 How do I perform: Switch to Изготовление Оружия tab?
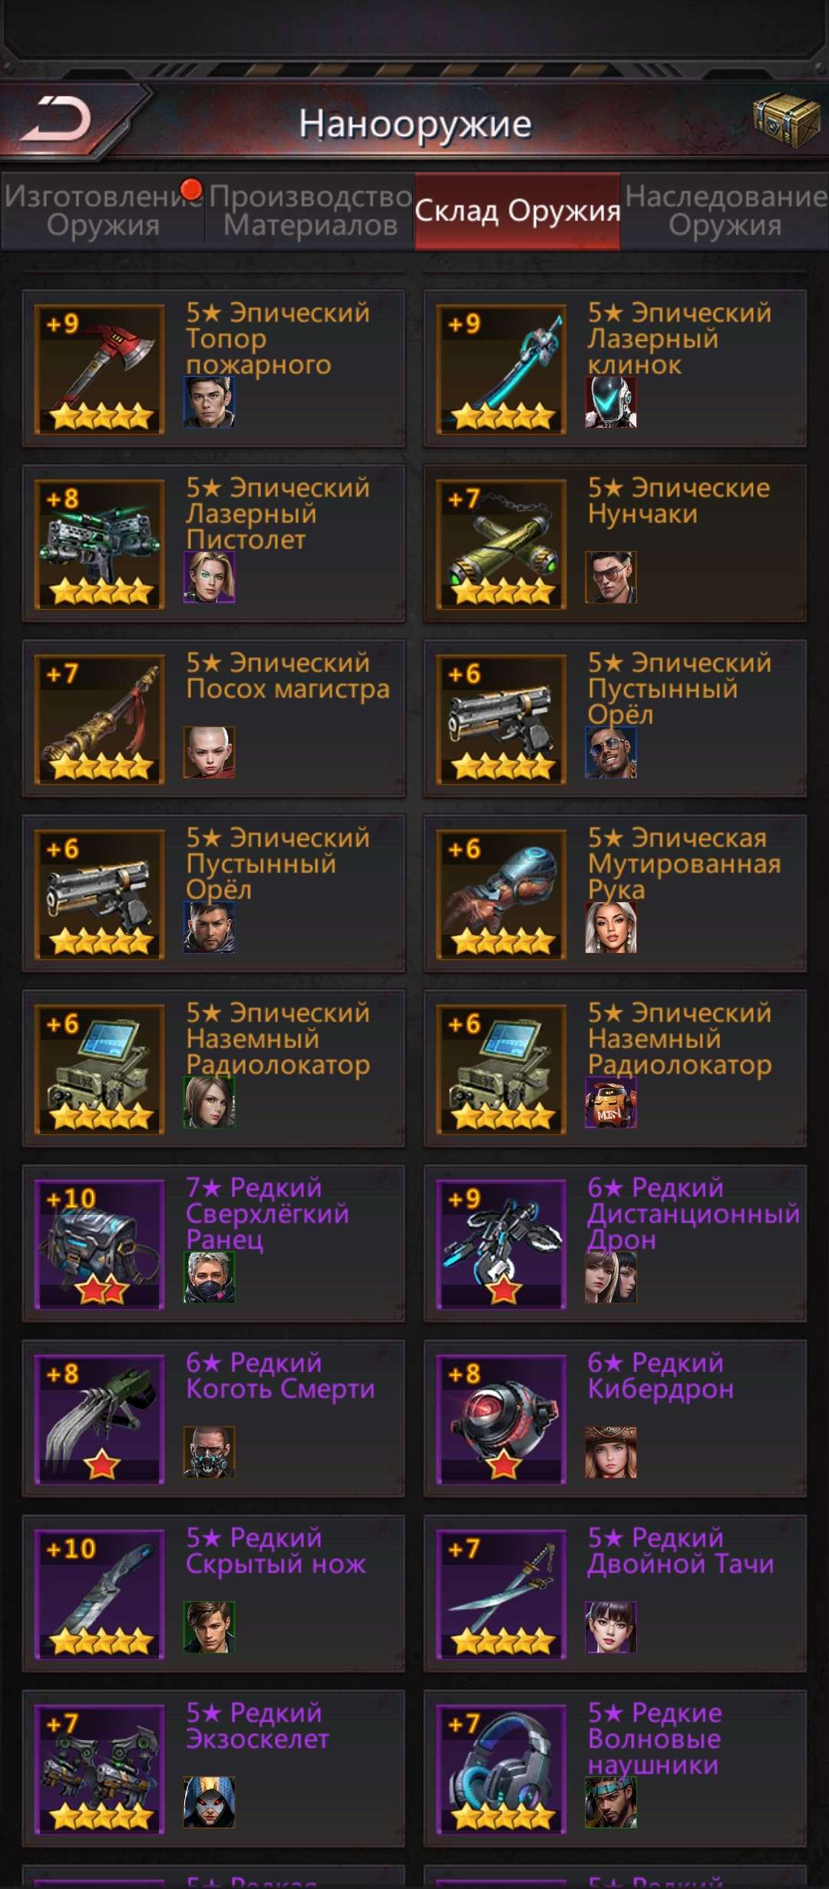pyautogui.click(x=103, y=211)
